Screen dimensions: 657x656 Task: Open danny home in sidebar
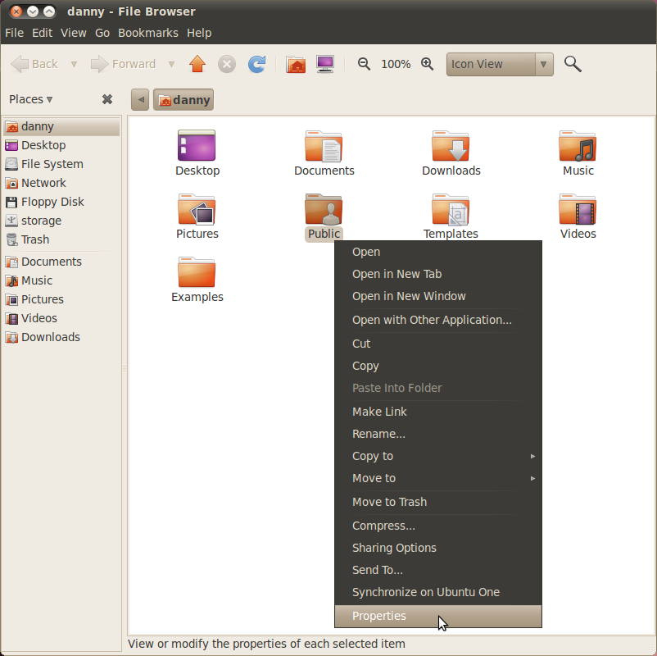click(x=61, y=126)
